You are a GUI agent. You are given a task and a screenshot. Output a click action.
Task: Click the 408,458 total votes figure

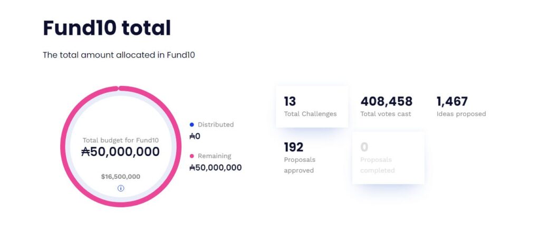click(386, 101)
